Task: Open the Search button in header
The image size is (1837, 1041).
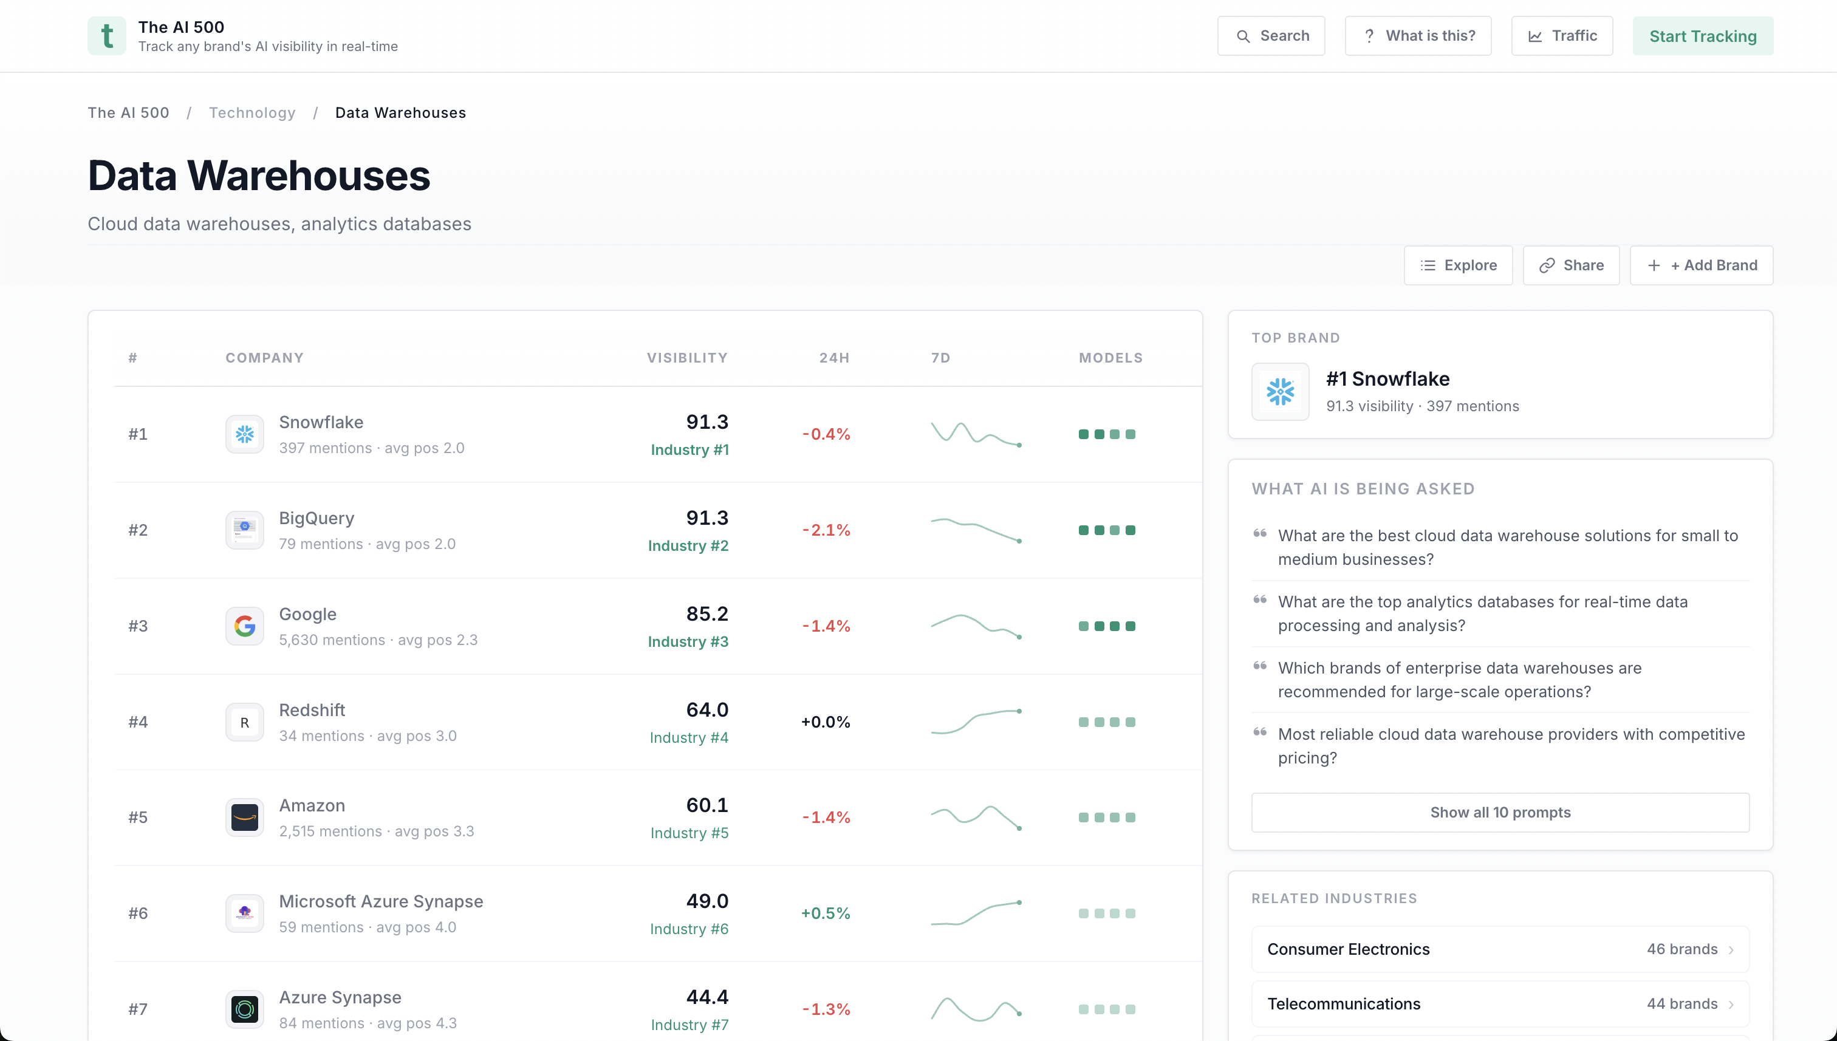Action: click(x=1271, y=36)
